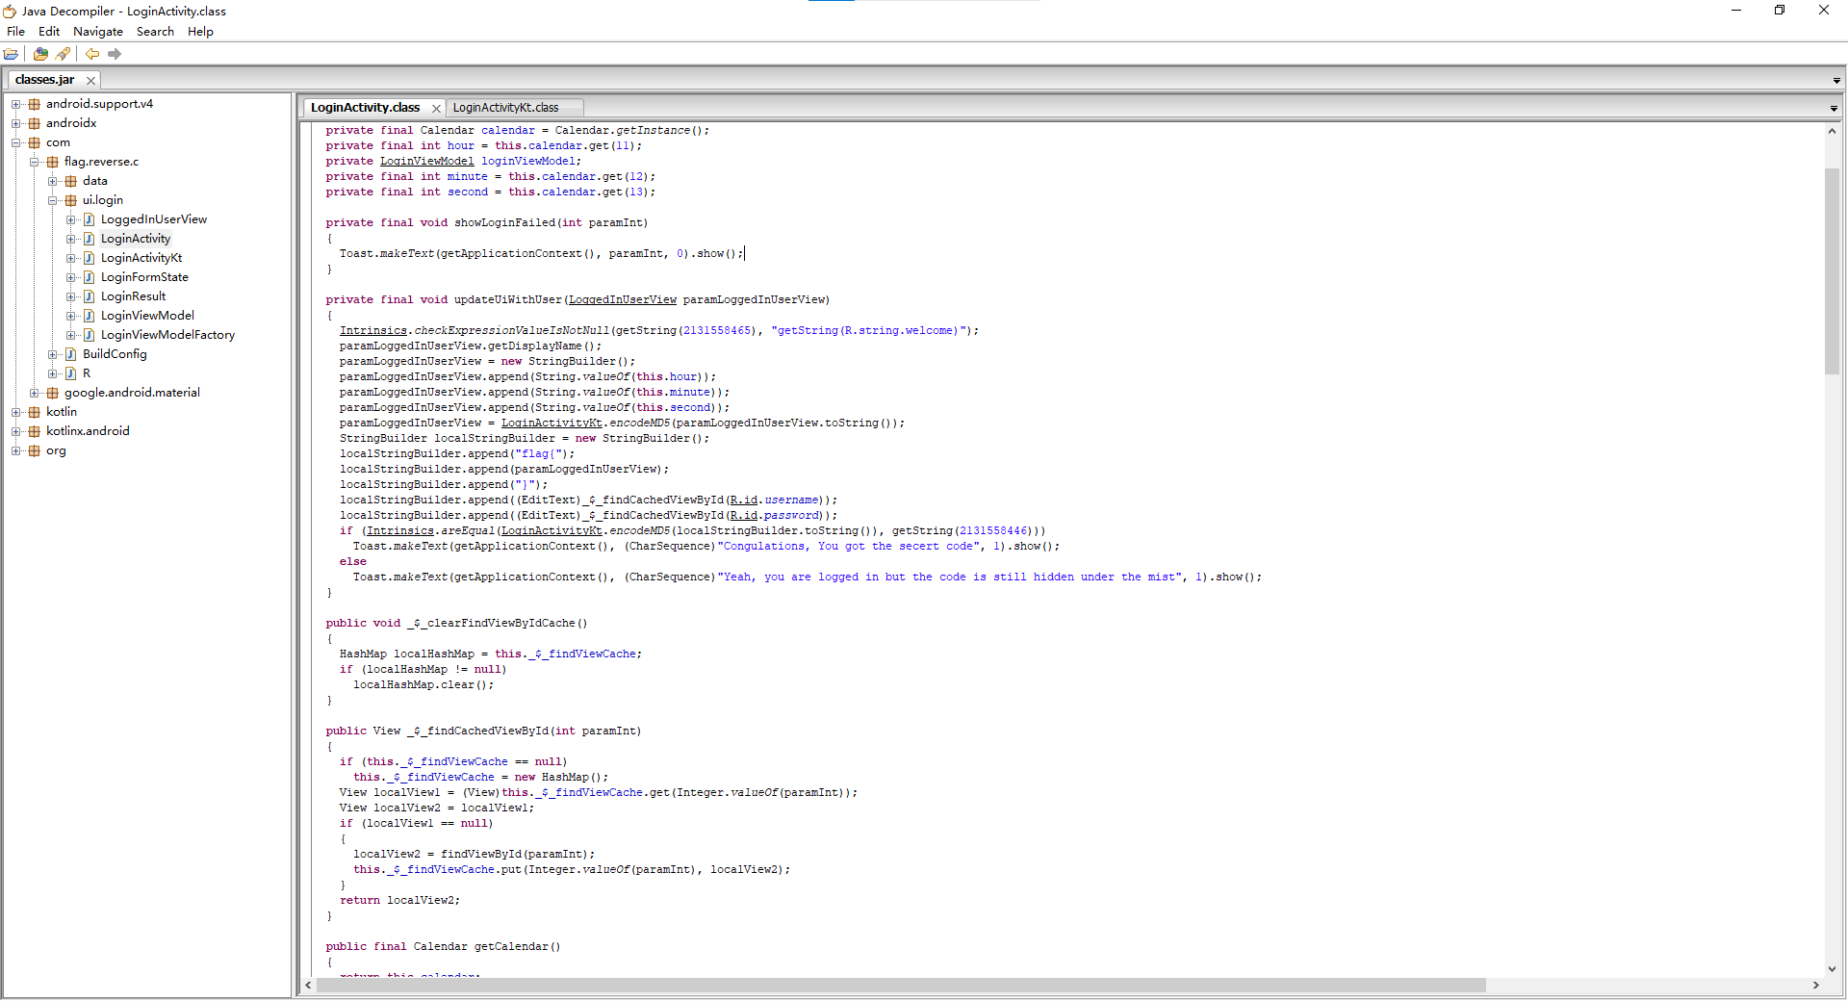Collapse the ui.login package node
This screenshot has height=1001, width=1848.
click(52, 200)
